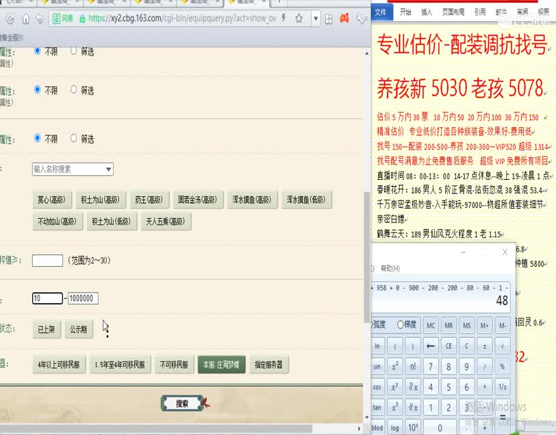Viewport: 556px width, 435px height.
Task: Click the calculator x squared key
Action: point(395,367)
